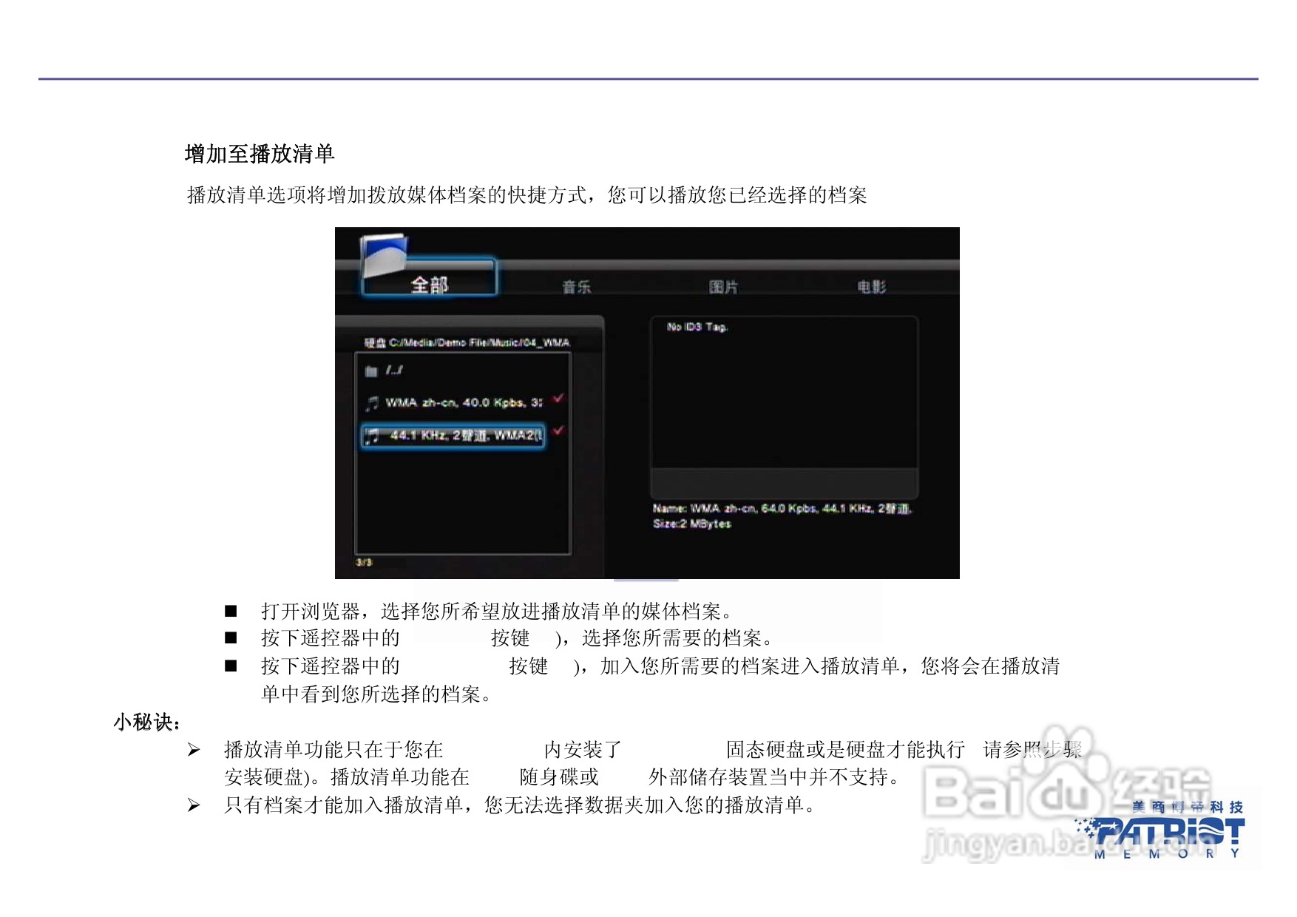Deselect the checkmark on the 44.1 KHz file
This screenshot has height=917, width=1297.
pos(560,433)
